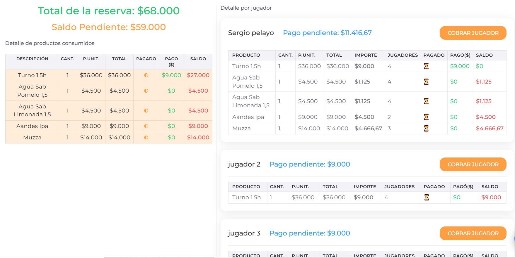Click the Total de la reserva heading
This screenshot has width=515, height=258.
point(109,11)
